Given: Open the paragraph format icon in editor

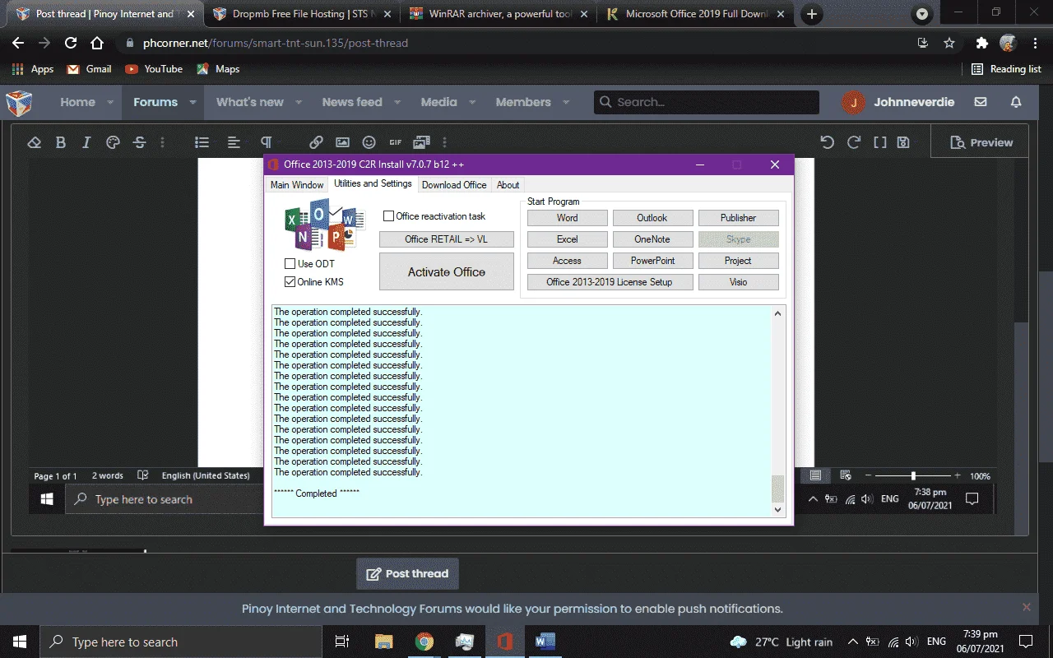Looking at the screenshot, I should pos(266,142).
